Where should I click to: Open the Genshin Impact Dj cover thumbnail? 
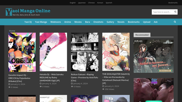click(22, 52)
